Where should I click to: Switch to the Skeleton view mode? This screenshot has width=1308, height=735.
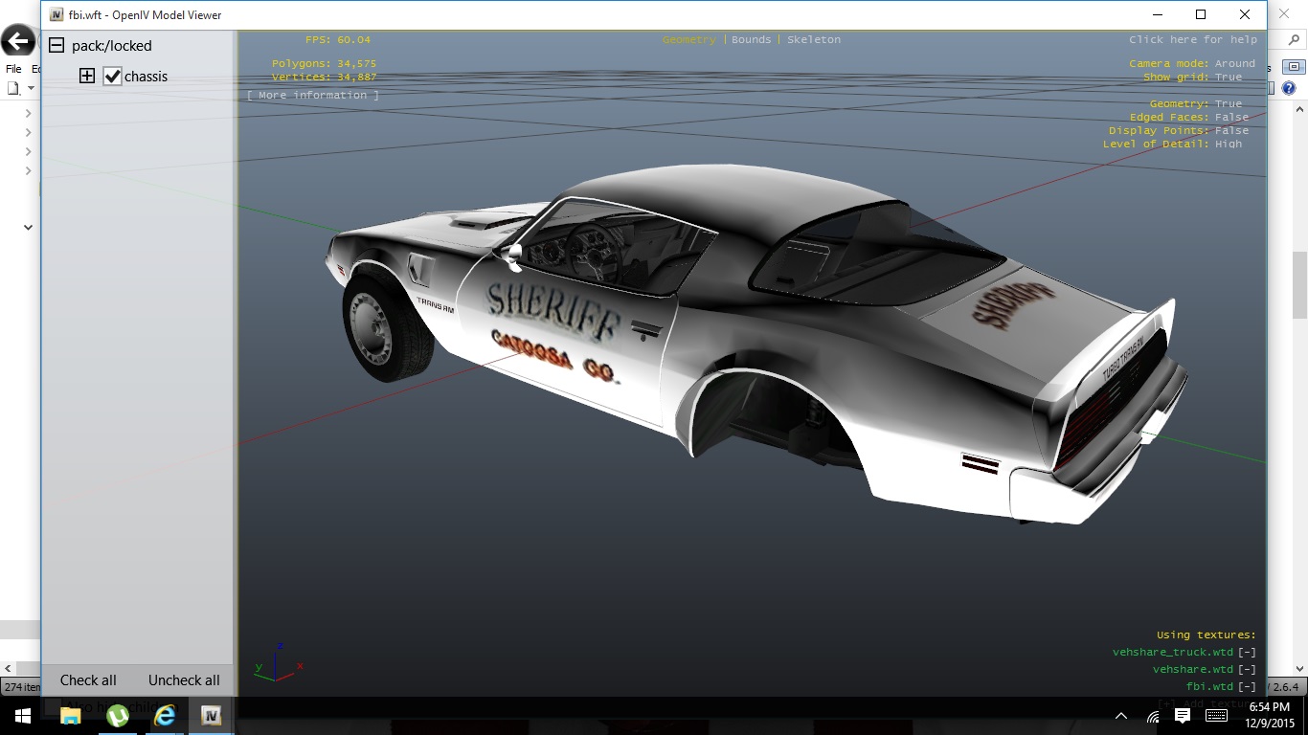pyautogui.click(x=814, y=40)
